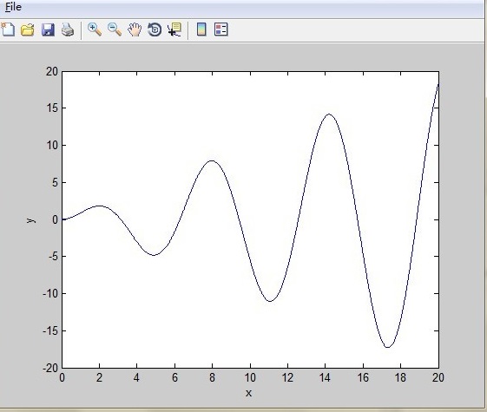The image size is (487, 412).
Task: Click the x axis label
Action: click(248, 393)
